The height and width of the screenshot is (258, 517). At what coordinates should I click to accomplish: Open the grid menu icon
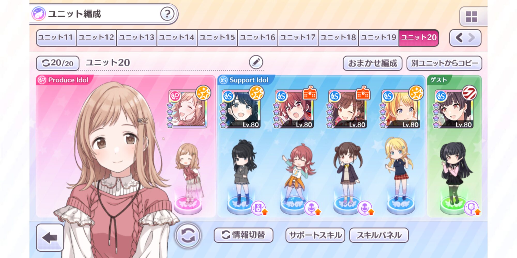472,17
